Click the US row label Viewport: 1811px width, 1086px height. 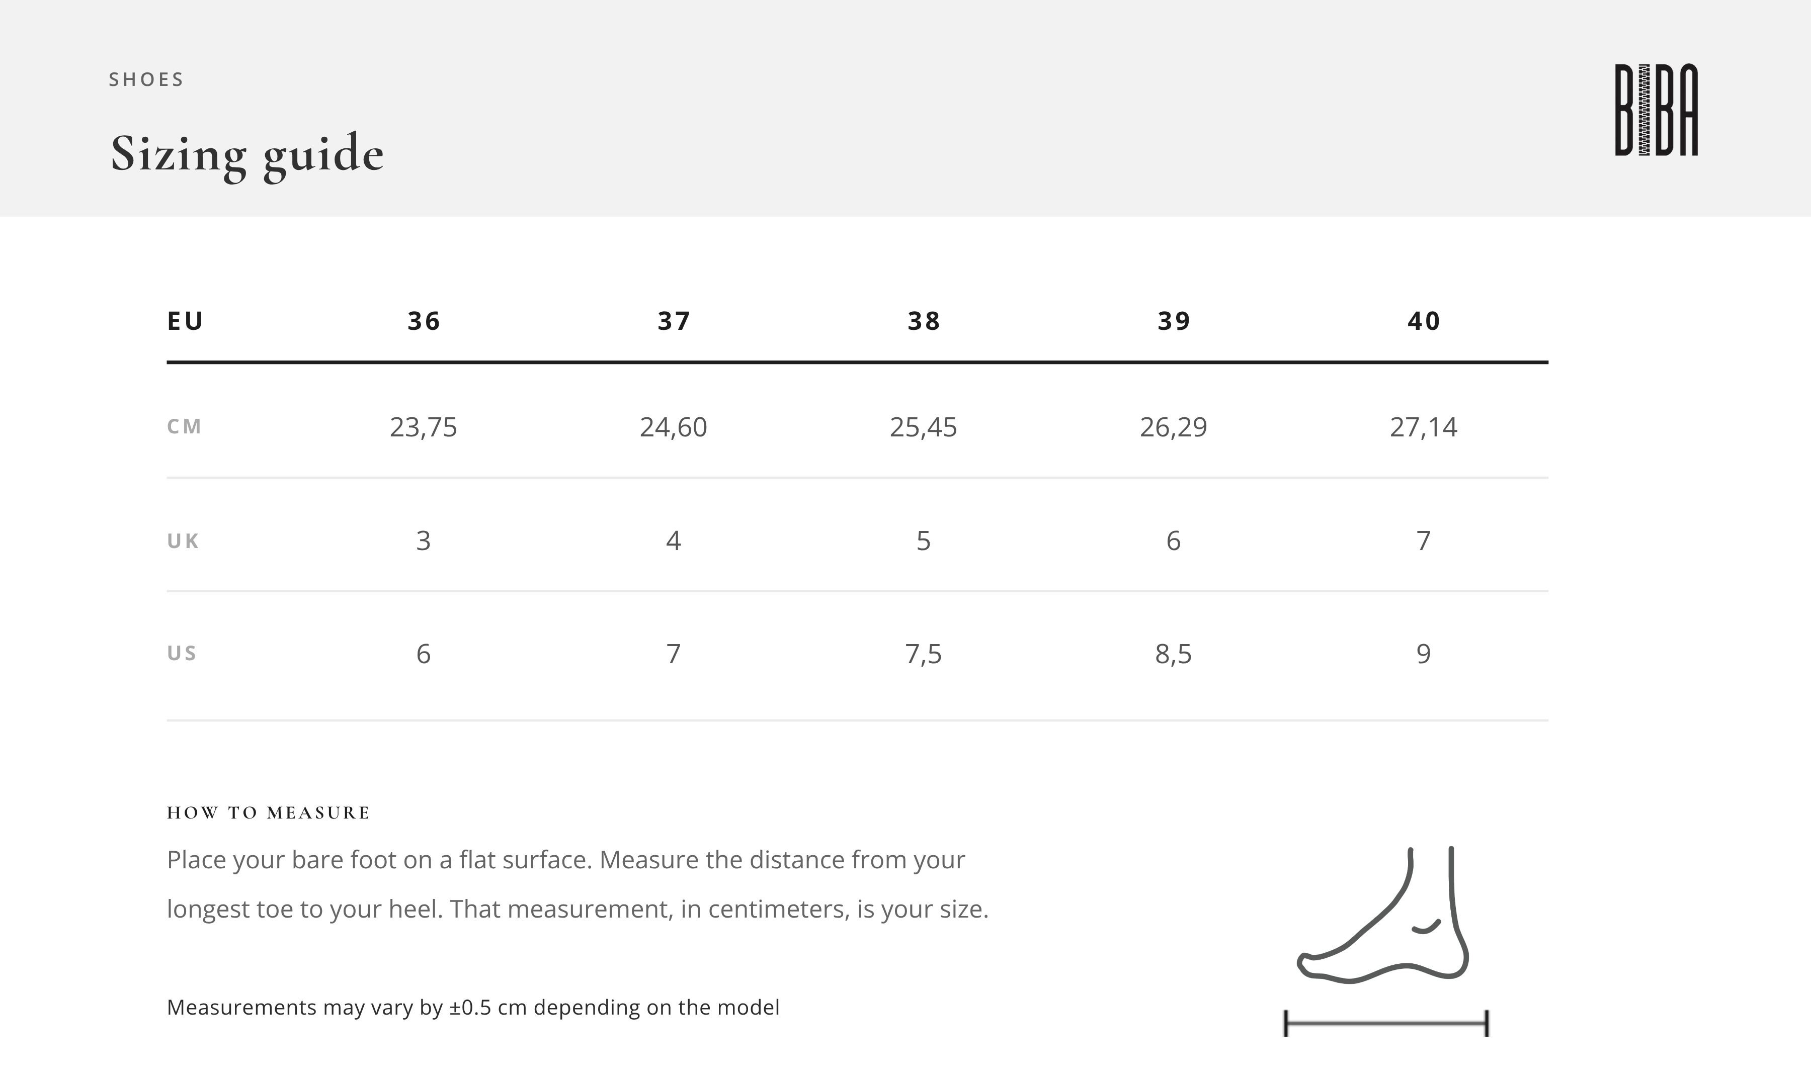(x=182, y=653)
